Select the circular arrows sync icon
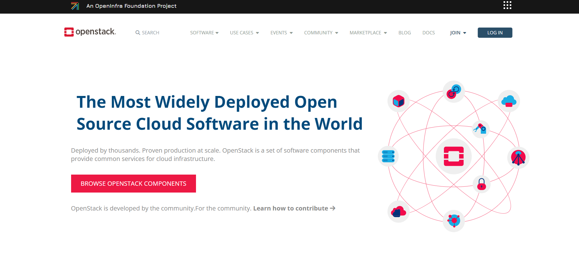Screen dimensions: 579x269 453,92
